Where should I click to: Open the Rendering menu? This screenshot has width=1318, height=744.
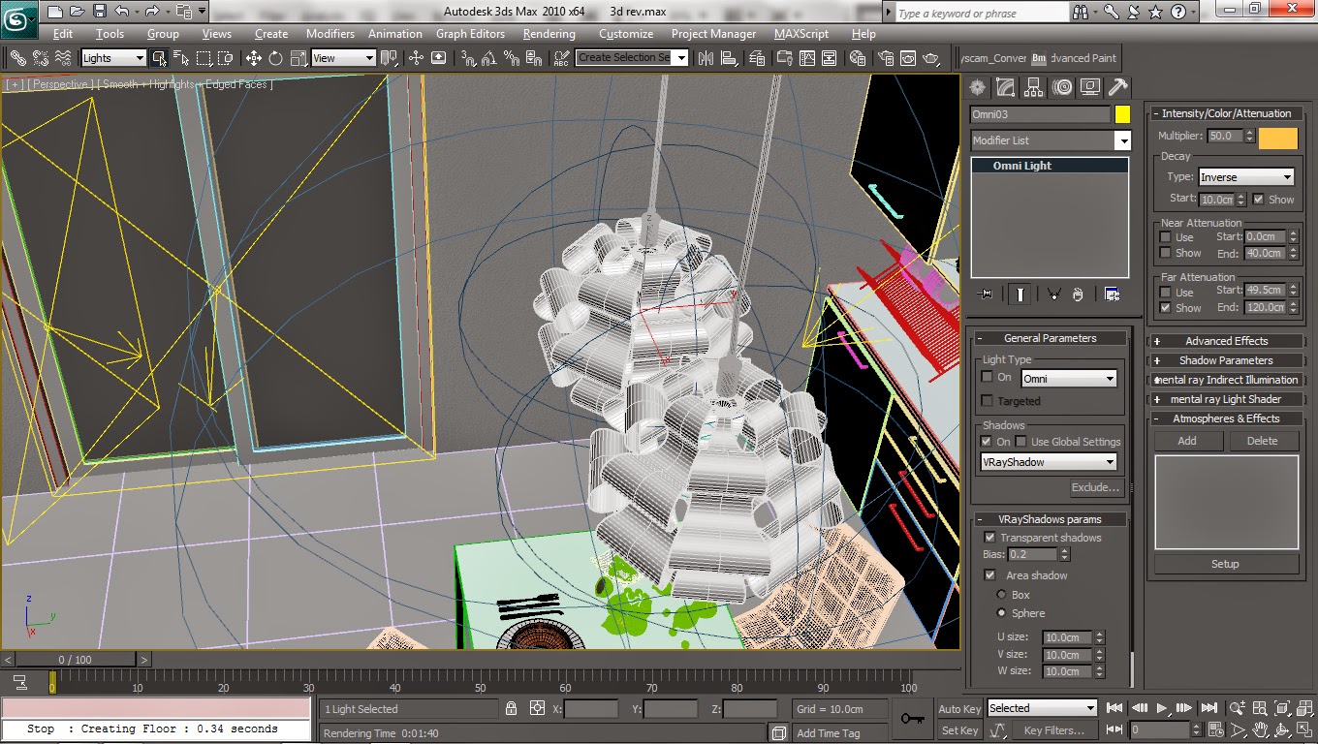549,34
